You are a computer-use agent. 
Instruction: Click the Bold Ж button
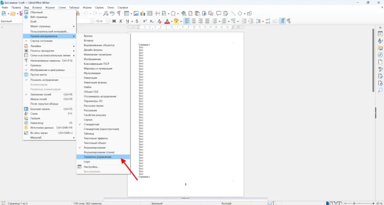114,21
